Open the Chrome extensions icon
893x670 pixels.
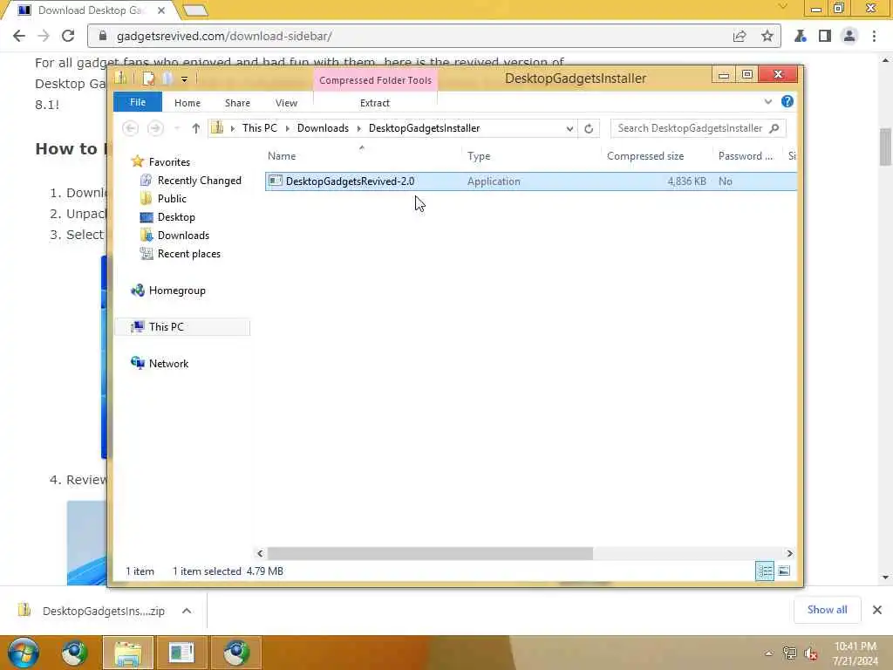[801, 37]
